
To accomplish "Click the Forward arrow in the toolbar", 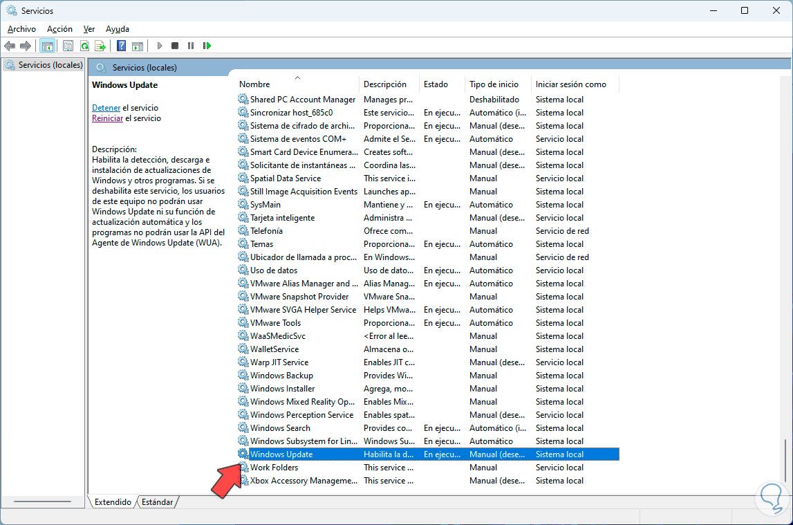I will pyautogui.click(x=26, y=46).
